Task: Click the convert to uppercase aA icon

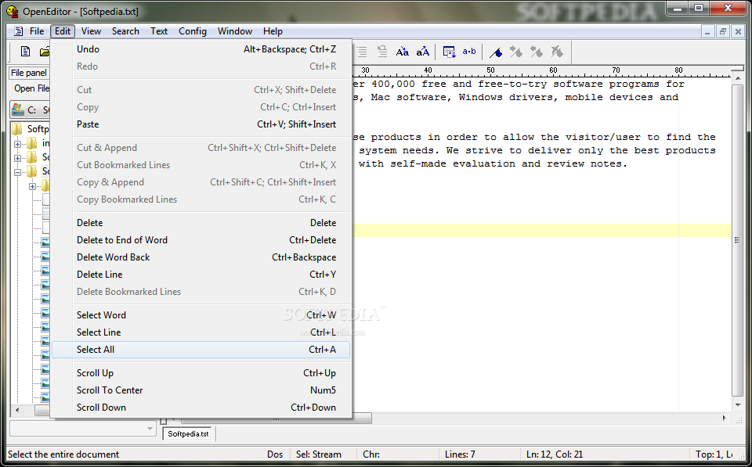Action: coord(422,52)
